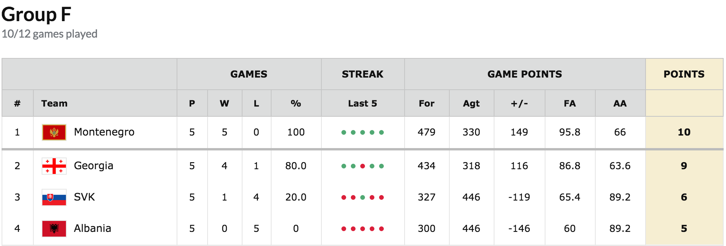Click the W (wins) column header

point(224,103)
